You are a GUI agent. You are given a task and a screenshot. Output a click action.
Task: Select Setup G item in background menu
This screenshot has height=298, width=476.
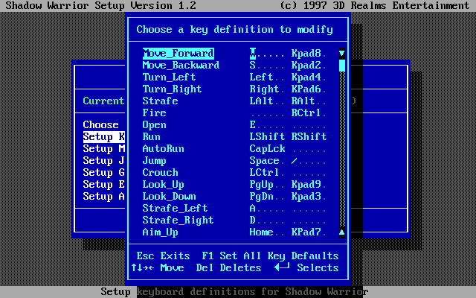[x=104, y=172]
